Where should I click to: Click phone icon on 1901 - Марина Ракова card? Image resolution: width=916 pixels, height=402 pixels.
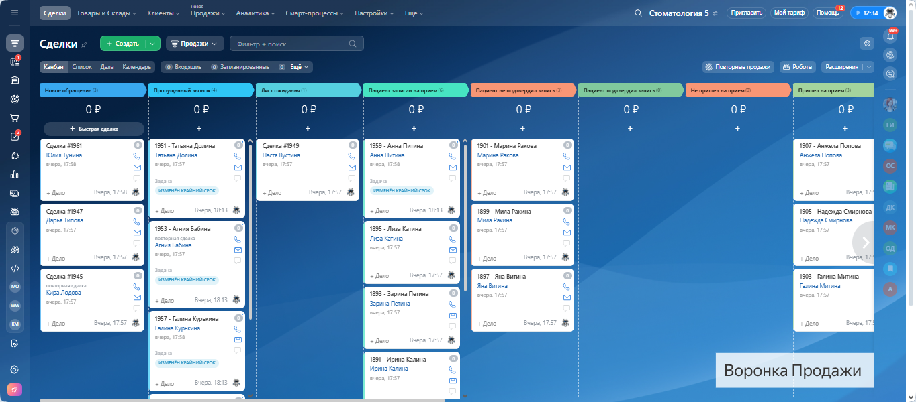coord(567,156)
